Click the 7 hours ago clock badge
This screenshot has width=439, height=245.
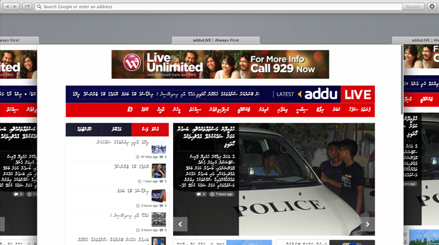pyautogui.click(x=222, y=194)
